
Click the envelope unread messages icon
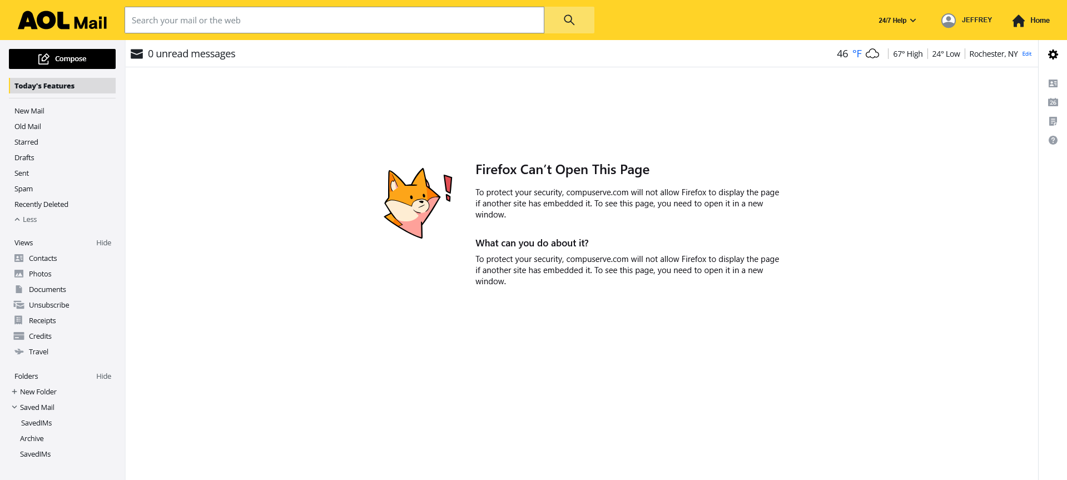pos(137,54)
